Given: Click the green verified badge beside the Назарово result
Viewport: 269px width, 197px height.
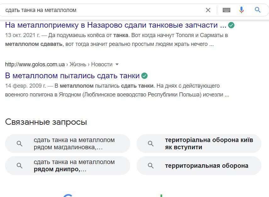Looking at the screenshot, I should click(x=231, y=25).
